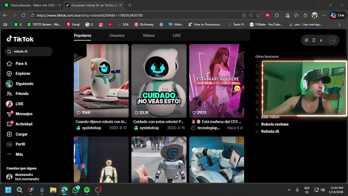
Task: Open browser History icon
Action: (305, 16)
